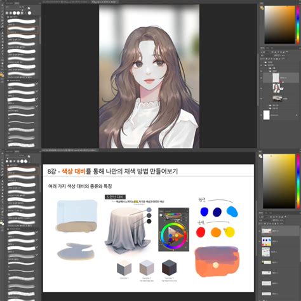
Task: Open layer kind filter dropdown, top layers panel
Action: click(265, 52)
